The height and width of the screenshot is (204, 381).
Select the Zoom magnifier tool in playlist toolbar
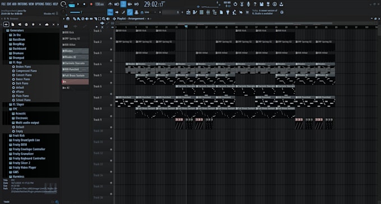(104, 18)
